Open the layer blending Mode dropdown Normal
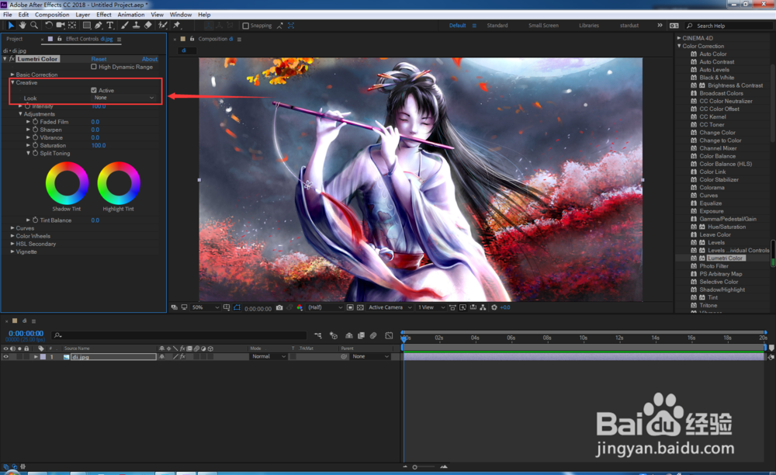Screen dimensions: 776x475 (x=268, y=357)
